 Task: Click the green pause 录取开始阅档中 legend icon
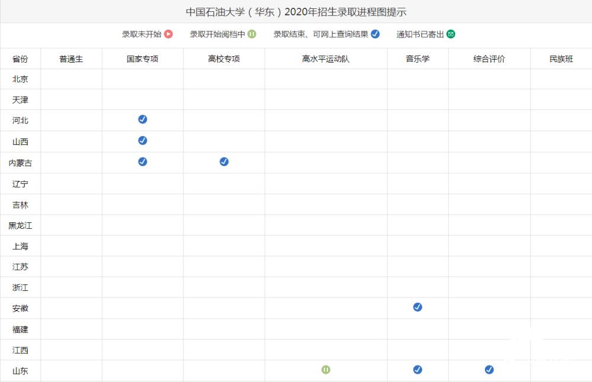pyautogui.click(x=252, y=34)
